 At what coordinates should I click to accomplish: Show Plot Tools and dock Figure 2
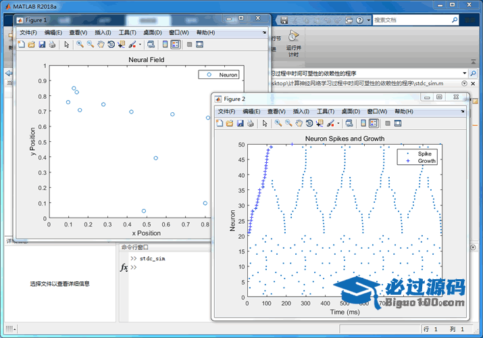click(398, 123)
